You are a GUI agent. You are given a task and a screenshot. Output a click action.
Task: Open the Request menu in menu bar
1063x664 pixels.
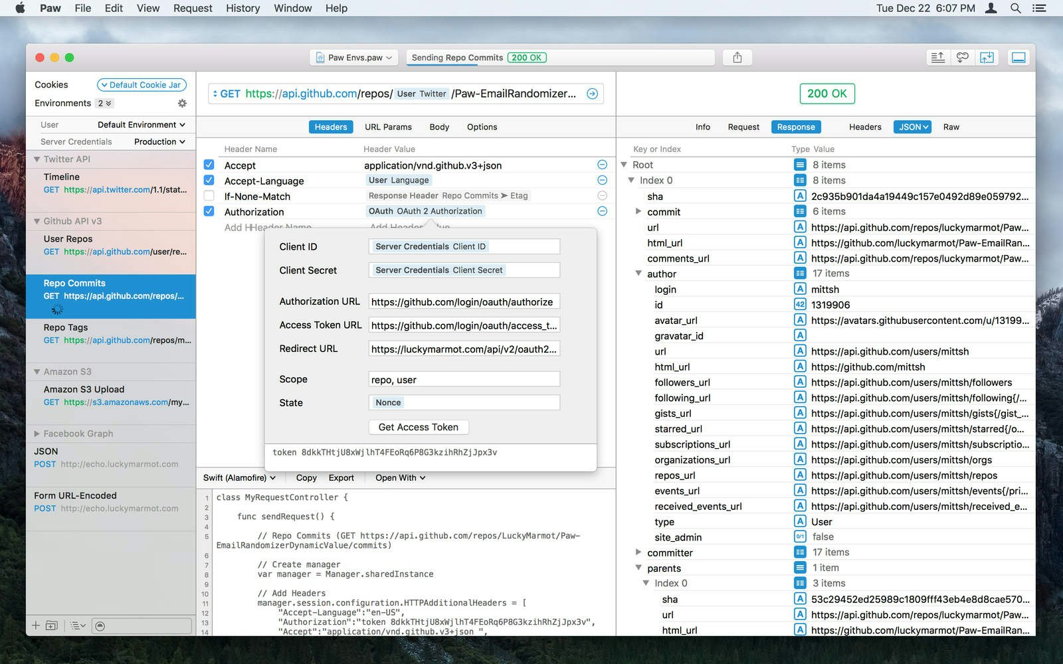coord(193,8)
